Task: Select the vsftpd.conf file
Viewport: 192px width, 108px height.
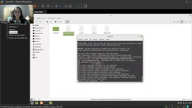Action: (x=107, y=29)
